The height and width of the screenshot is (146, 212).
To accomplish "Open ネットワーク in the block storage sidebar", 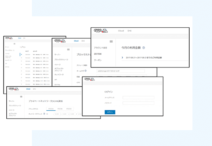I will pos(59,75).
